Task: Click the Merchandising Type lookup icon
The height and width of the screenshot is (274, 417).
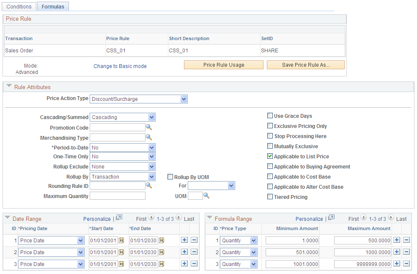Action: click(149, 137)
